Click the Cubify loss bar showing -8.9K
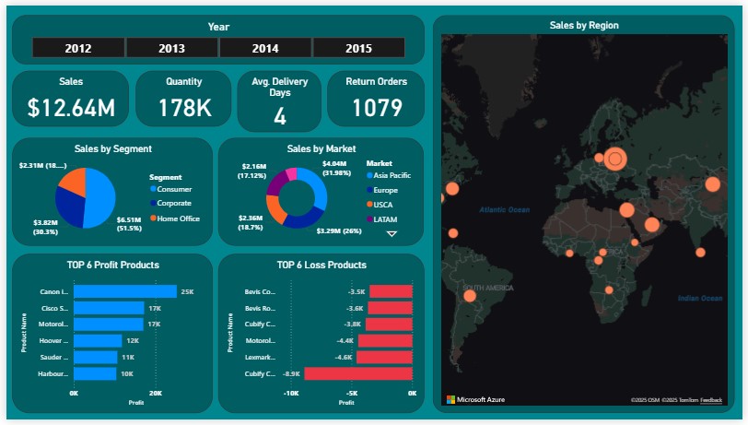 point(357,373)
